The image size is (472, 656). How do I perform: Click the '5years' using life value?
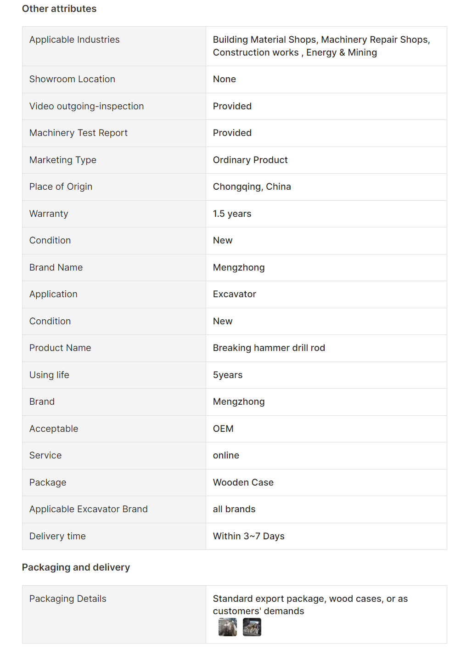(227, 375)
